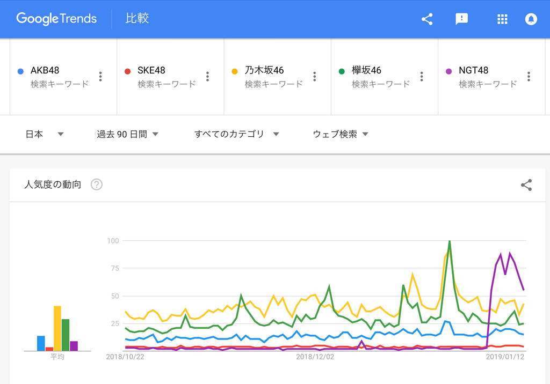The height and width of the screenshot is (384, 550).
Task: Click the green 欅坂46 average bar
Action: pos(66,335)
